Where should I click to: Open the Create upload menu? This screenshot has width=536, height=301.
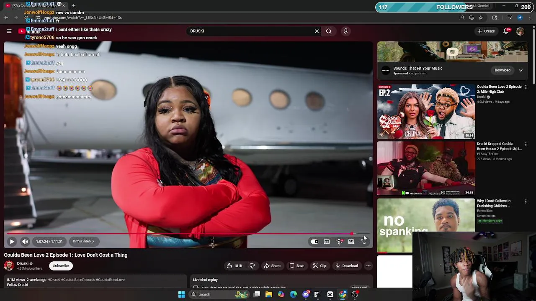[x=486, y=31]
